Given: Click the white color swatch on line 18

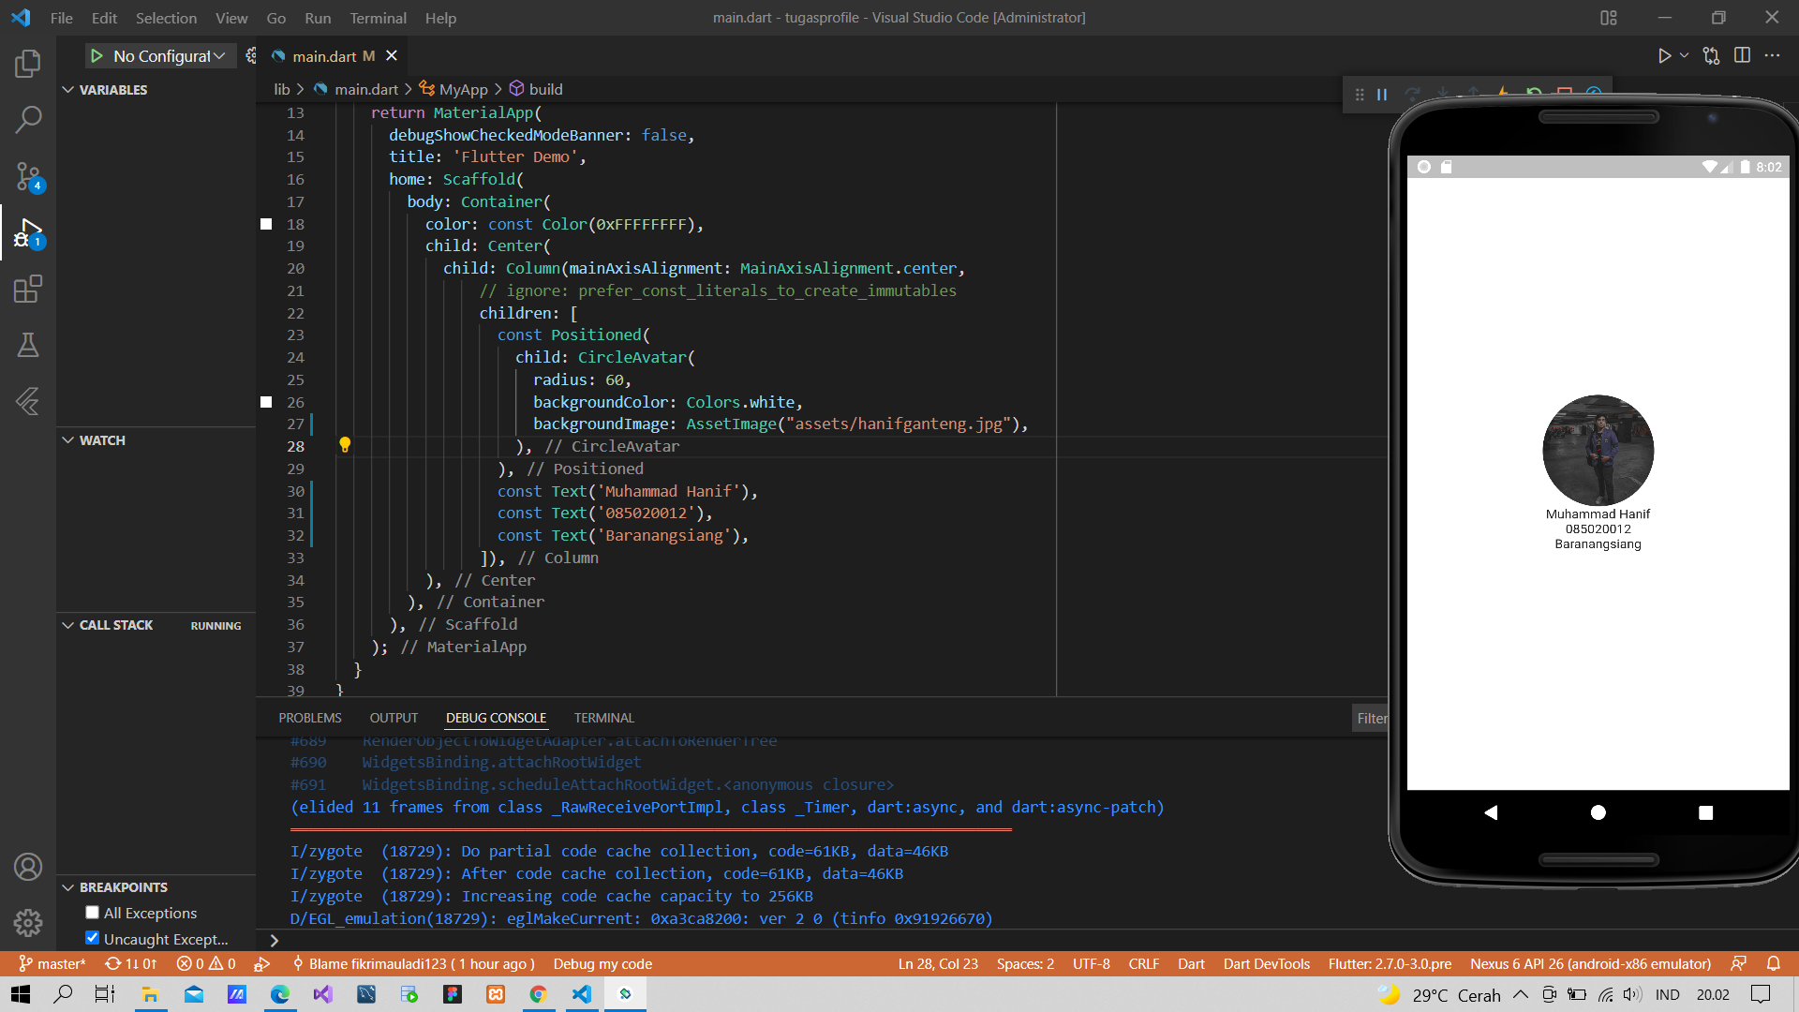Looking at the screenshot, I should (266, 224).
